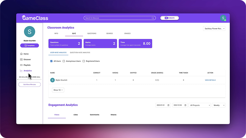This screenshot has width=246, height=138.
Task: Click the Playlists icon in the sidebar
Action: [21, 65]
